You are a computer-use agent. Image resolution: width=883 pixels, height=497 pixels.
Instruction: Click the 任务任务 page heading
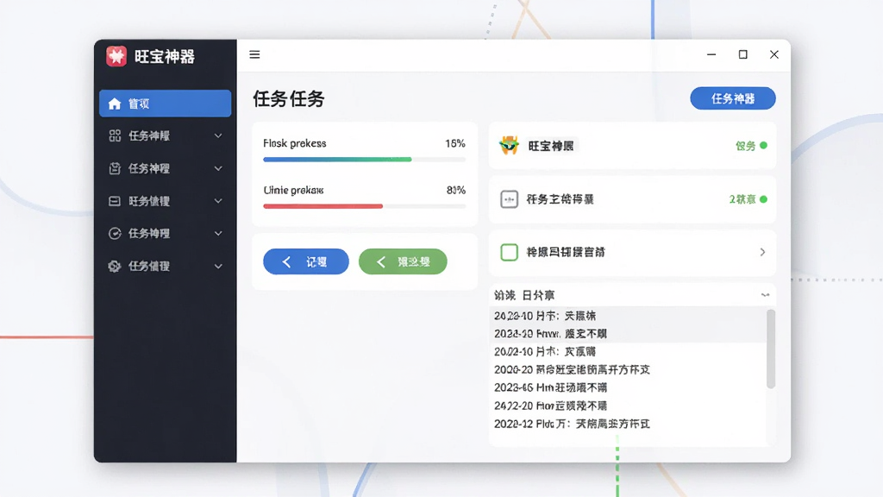[288, 98]
